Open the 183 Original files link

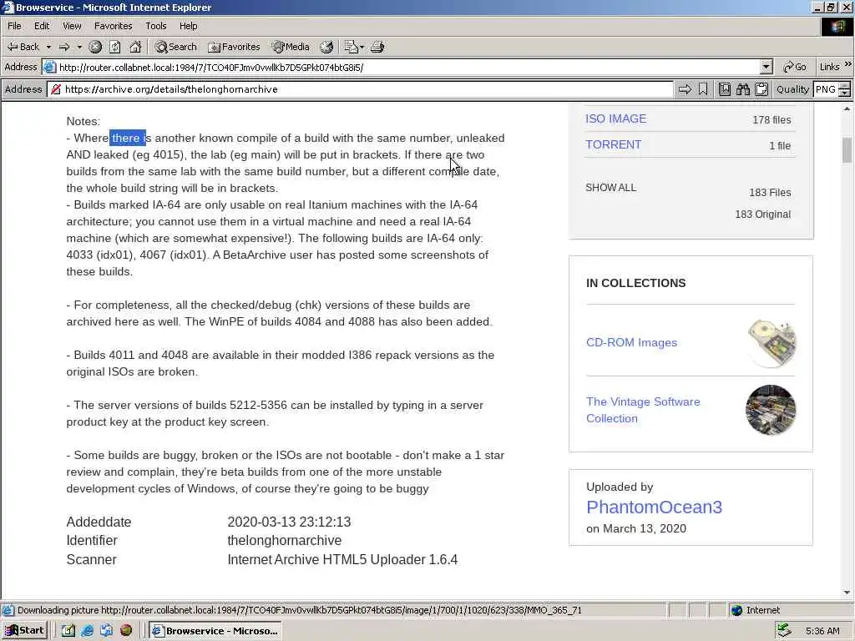[x=762, y=215]
